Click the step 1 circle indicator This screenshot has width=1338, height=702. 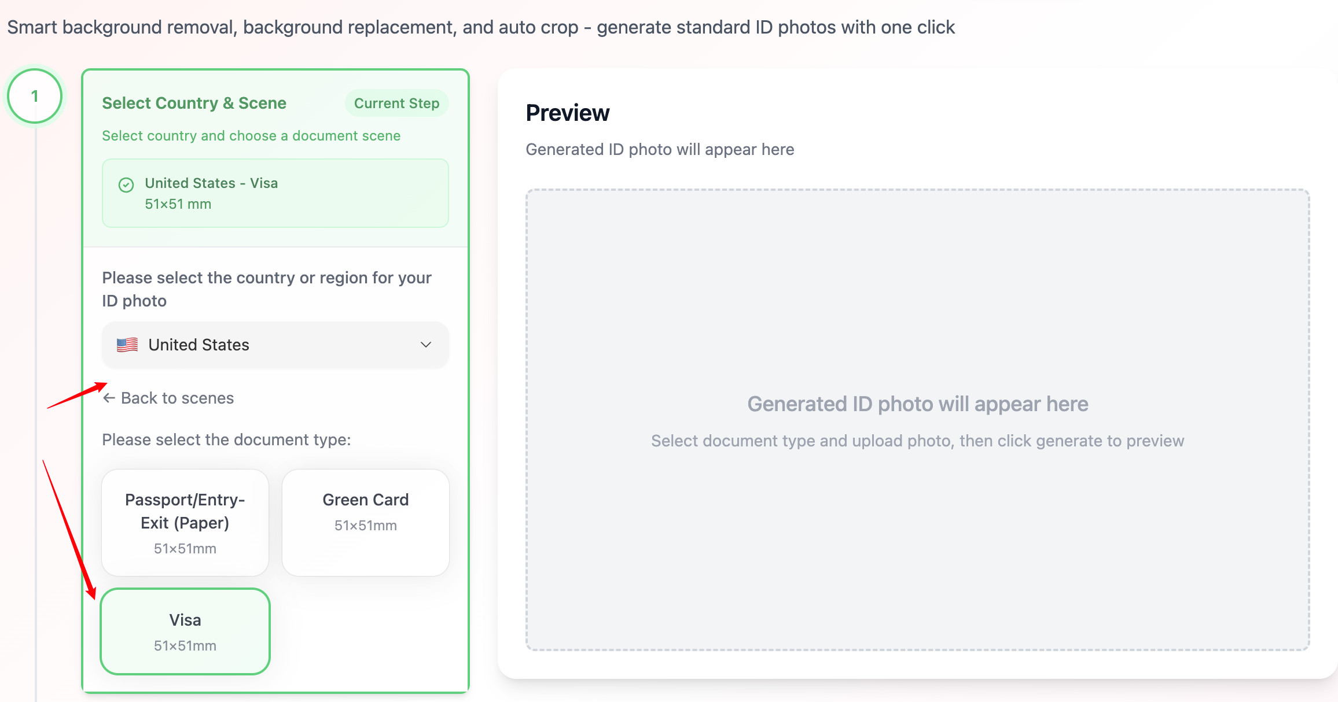point(35,96)
